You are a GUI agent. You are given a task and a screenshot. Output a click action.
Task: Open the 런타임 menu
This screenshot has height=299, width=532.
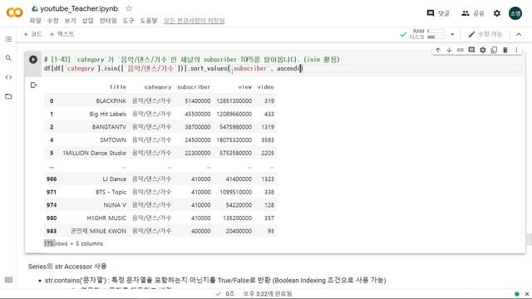tap(108, 21)
